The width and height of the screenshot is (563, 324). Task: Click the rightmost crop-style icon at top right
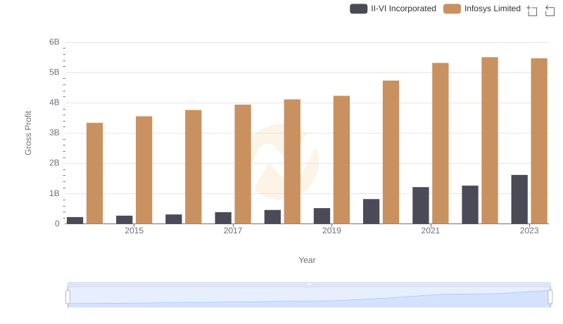550,10
